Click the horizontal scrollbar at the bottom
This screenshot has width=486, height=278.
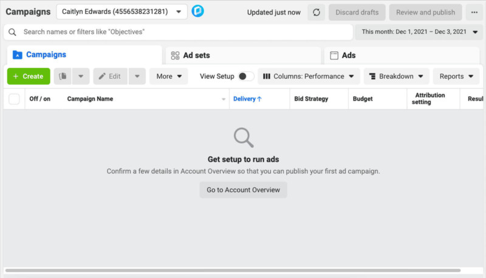[231, 270]
